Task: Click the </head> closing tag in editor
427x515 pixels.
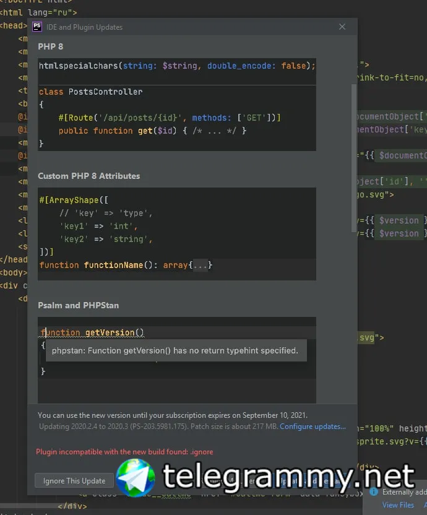Action: coord(14,259)
